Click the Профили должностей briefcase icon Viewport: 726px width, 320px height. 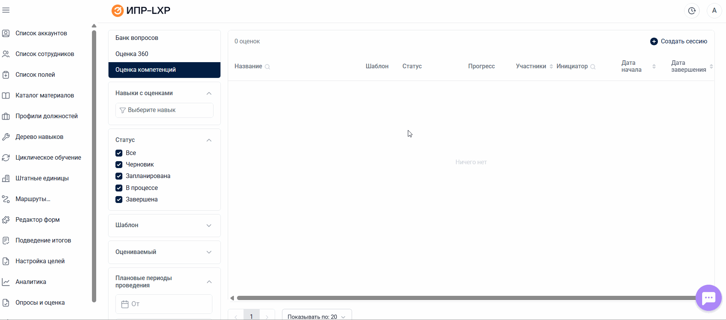pyautogui.click(x=6, y=116)
